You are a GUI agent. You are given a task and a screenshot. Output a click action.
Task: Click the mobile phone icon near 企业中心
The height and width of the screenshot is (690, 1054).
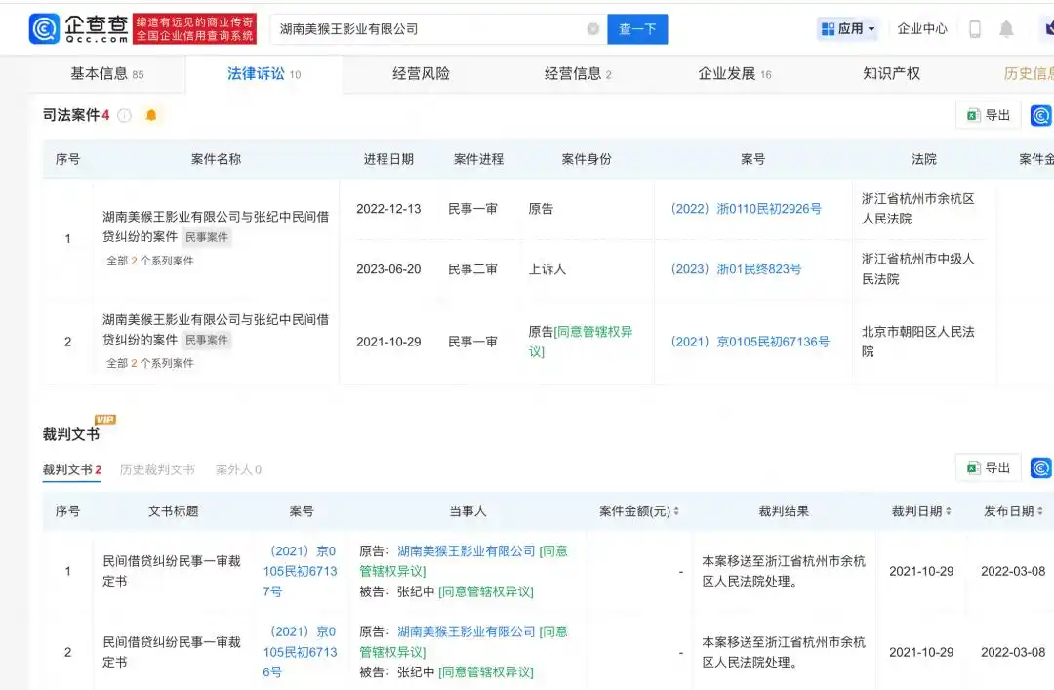click(975, 28)
